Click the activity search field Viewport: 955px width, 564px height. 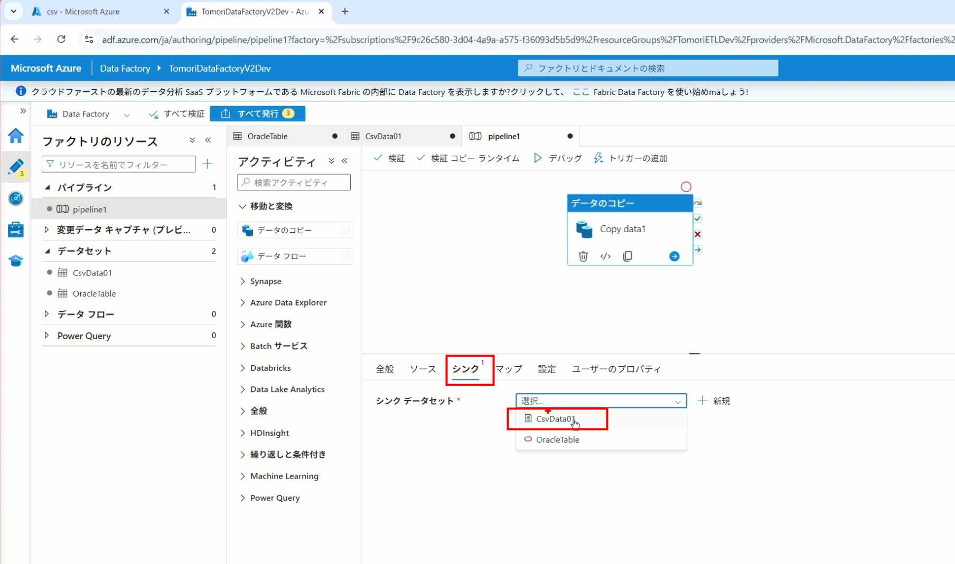(x=294, y=183)
